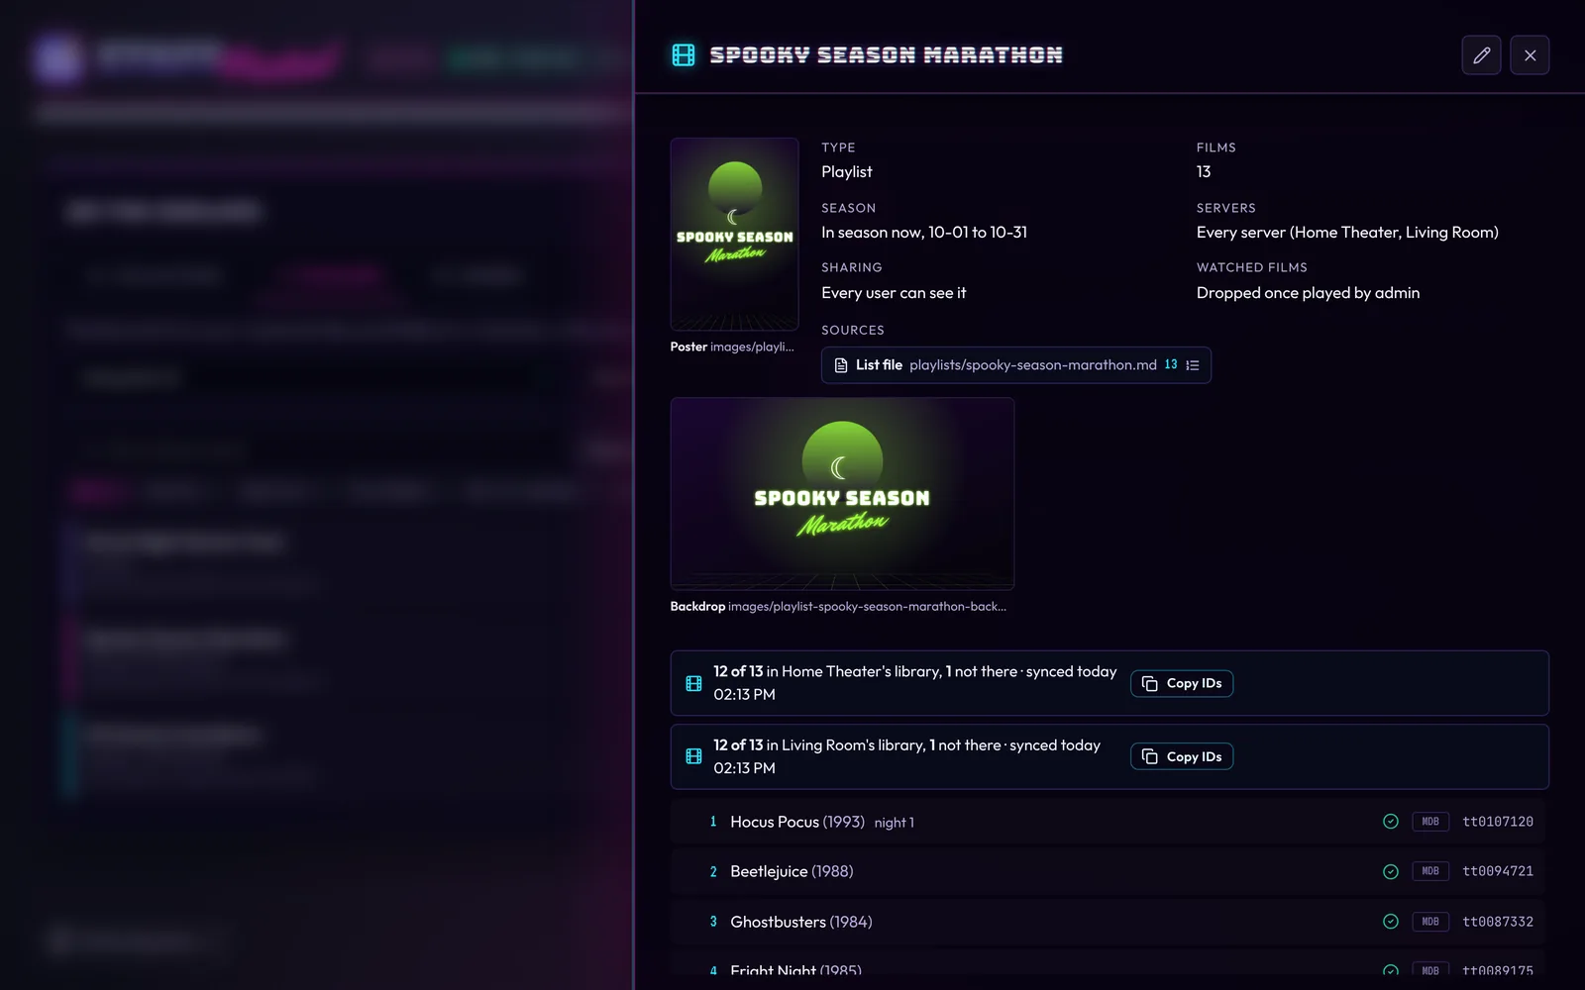The image size is (1585, 990).
Task: Click the MDB badge for Ghostbusters
Action: click(x=1430, y=922)
